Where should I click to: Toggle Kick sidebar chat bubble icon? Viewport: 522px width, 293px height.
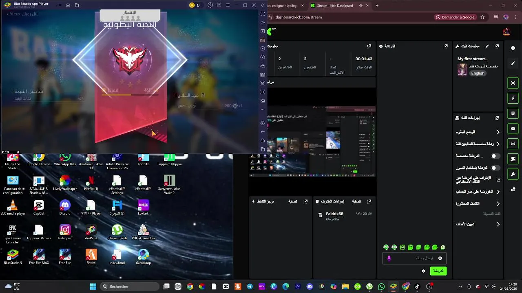tap(513, 129)
